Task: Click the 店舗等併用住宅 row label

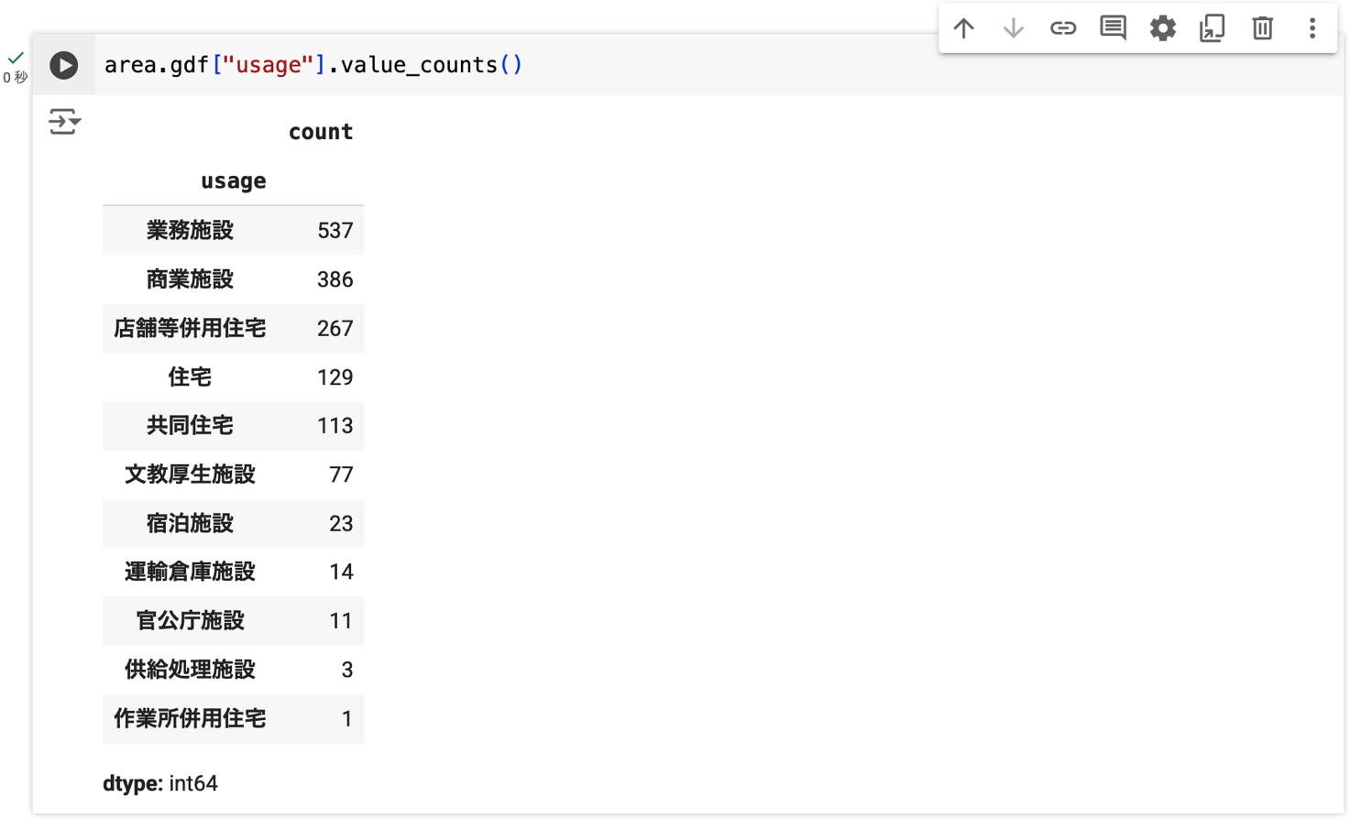Action: [190, 328]
